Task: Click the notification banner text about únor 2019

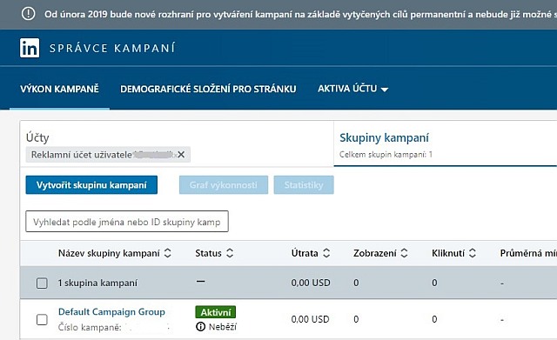Action: point(300,14)
